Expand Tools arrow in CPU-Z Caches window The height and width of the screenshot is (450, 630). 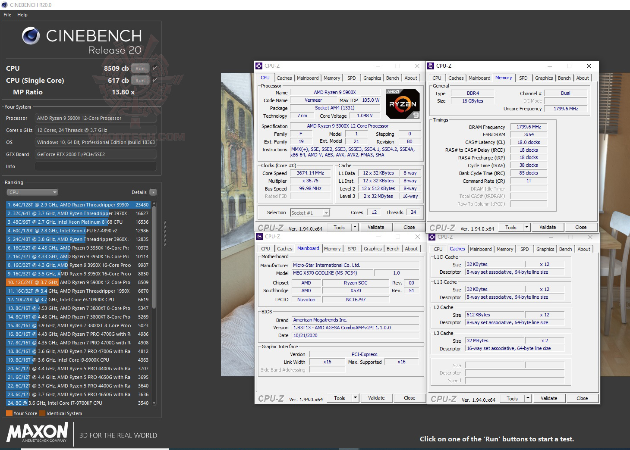(x=528, y=398)
